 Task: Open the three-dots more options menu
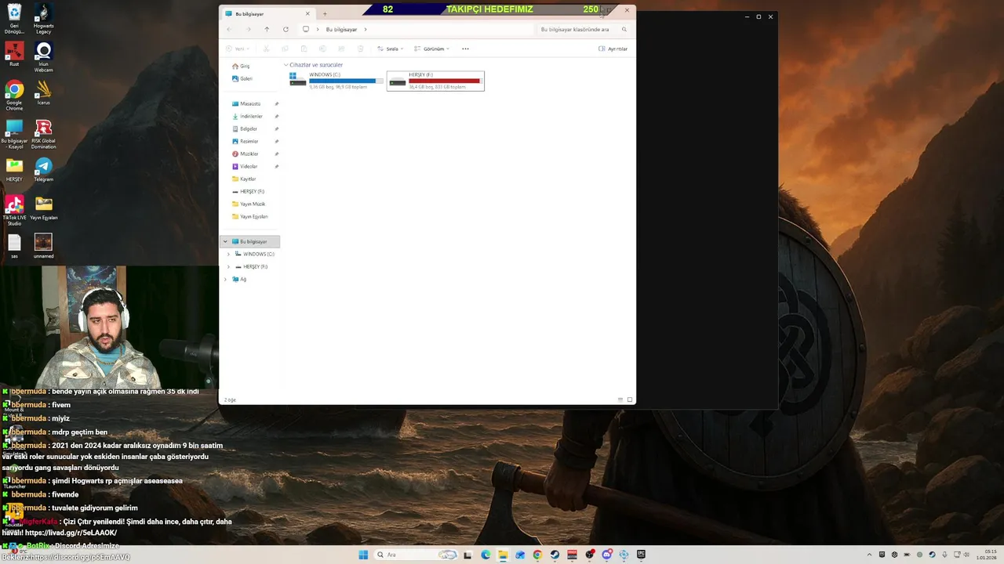(465, 49)
